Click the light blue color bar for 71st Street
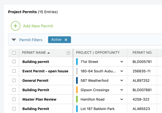Screen dimensions: 162x113 point(77,62)
